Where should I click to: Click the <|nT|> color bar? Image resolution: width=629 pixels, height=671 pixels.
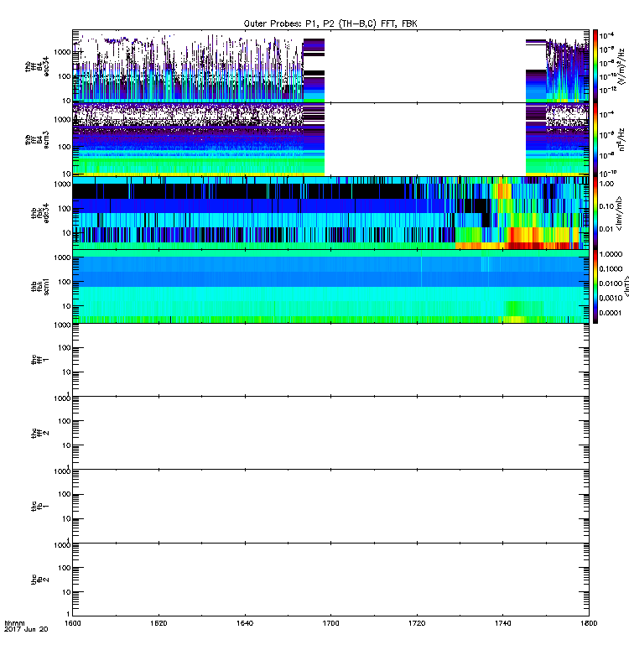coord(595,286)
